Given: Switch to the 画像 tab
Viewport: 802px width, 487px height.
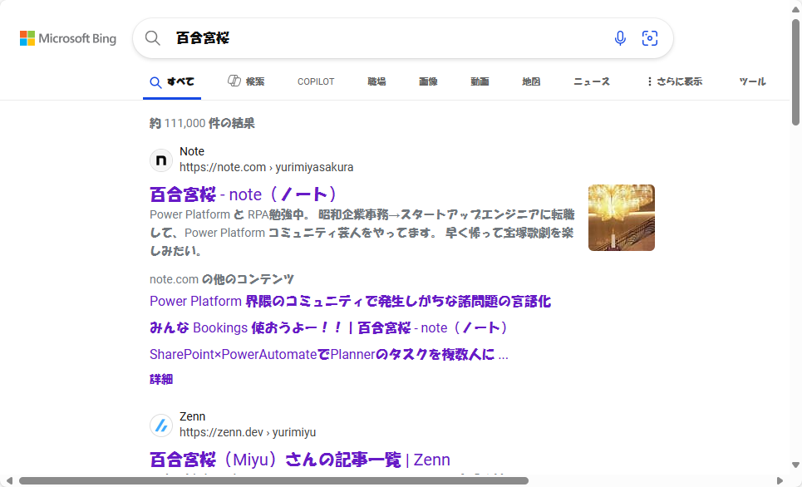Looking at the screenshot, I should point(428,81).
